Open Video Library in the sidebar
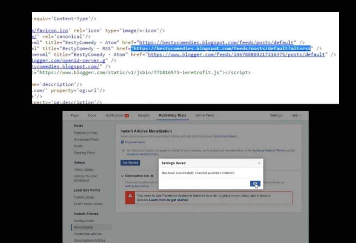Screen dimensions: 356x243 tap(83, 169)
